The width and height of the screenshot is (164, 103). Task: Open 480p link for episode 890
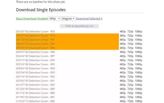[x=122, y=85]
